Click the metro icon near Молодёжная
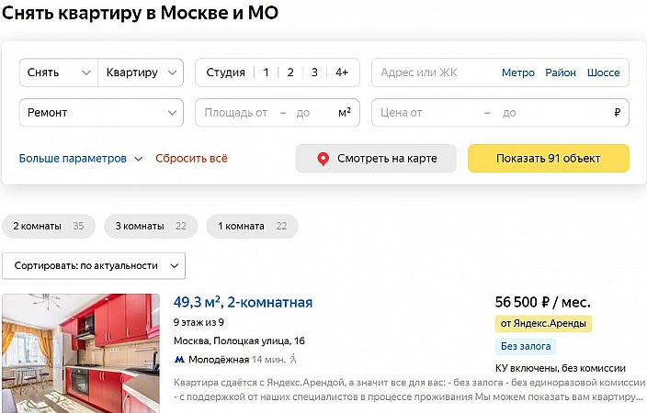The height and width of the screenshot is (413, 647). click(x=178, y=359)
